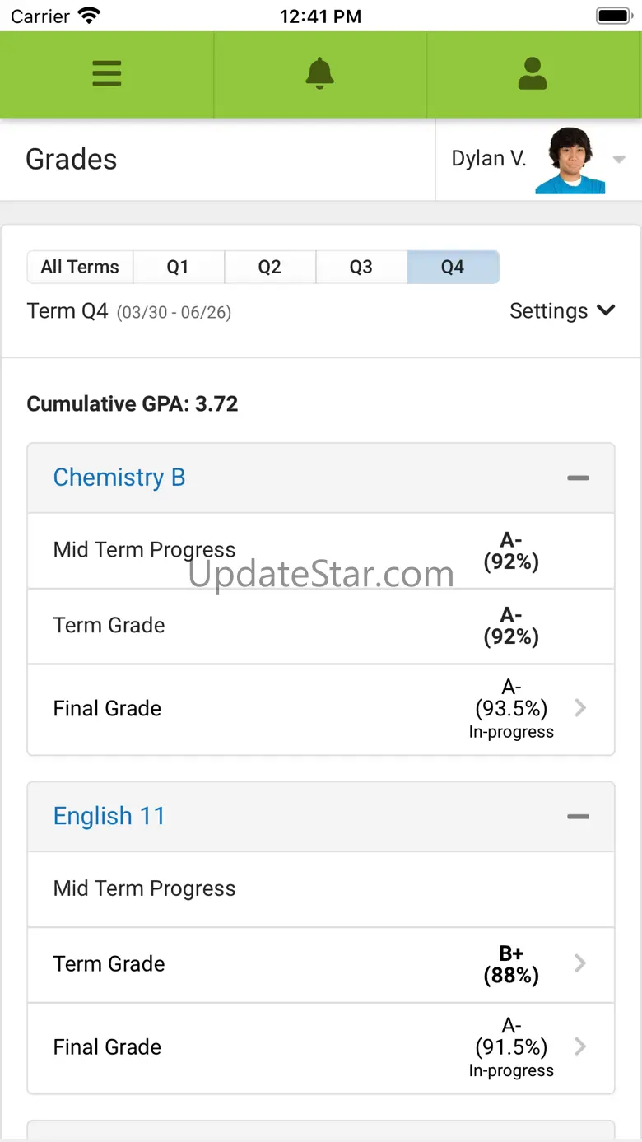Image resolution: width=642 pixels, height=1142 pixels.
Task: Expand the Settings dropdown
Action: pyautogui.click(x=562, y=311)
